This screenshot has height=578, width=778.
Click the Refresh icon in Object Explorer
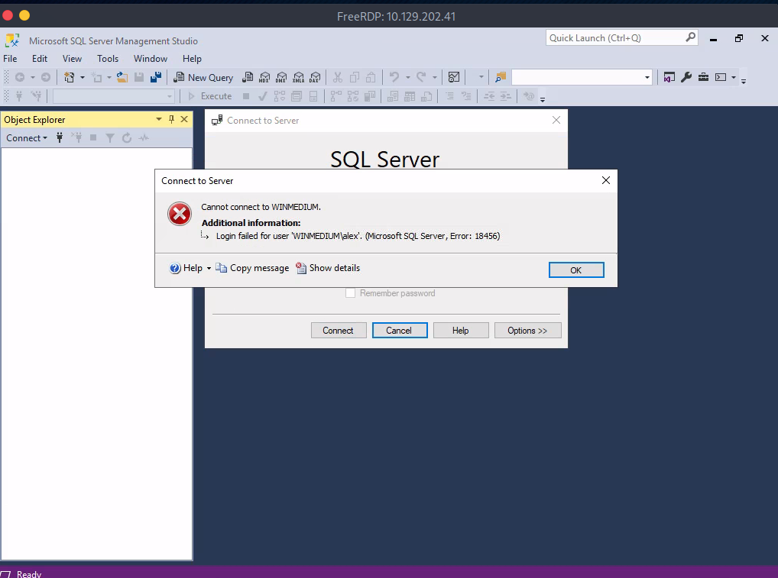(127, 137)
